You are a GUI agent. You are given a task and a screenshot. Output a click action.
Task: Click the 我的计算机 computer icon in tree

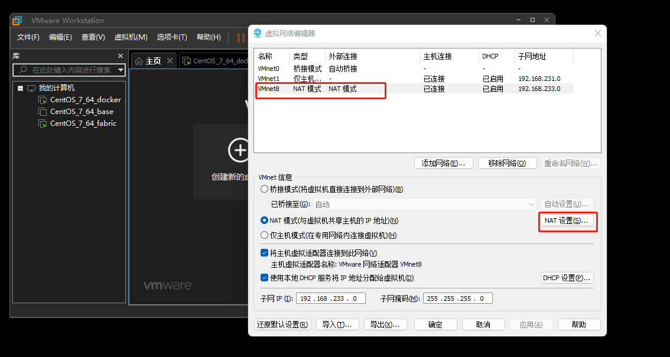point(31,88)
